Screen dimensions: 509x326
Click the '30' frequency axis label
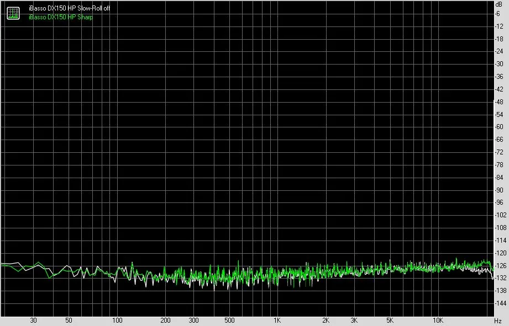pyautogui.click(x=33, y=320)
